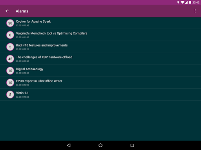Tap the battery icon in status bar
201x150 pixels.
tap(190, 2)
